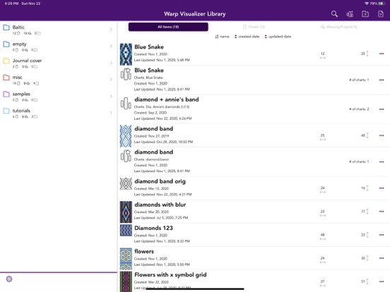Tap 'Charts: diamond band' subtitle
390x292 pixels.
click(151, 159)
